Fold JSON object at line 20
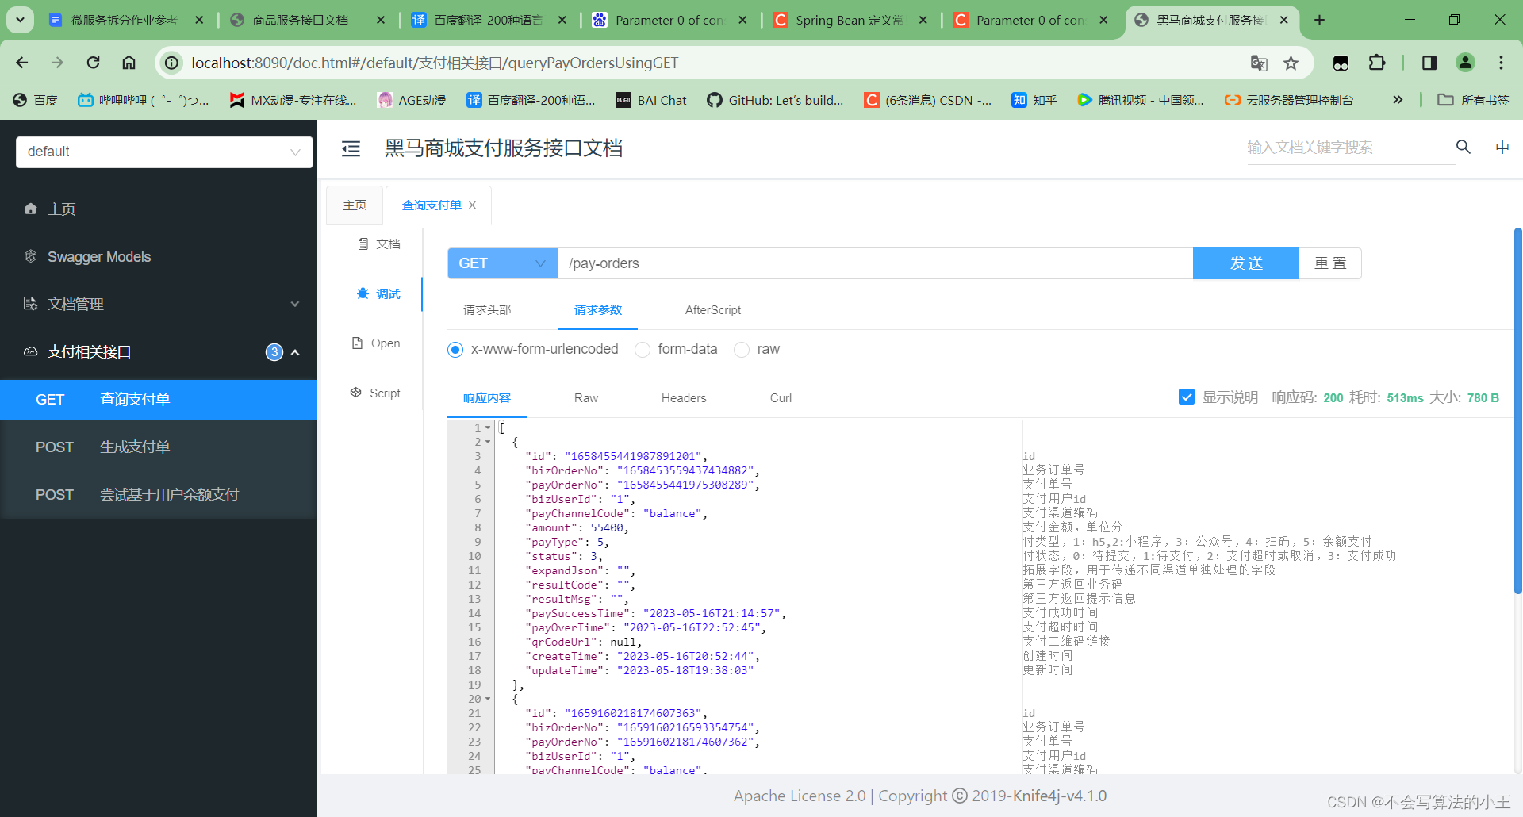The height and width of the screenshot is (817, 1523). coord(488,699)
